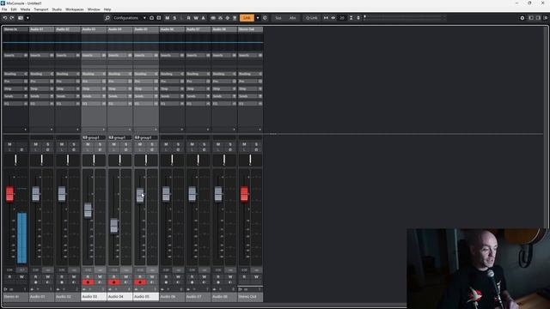
Task: Mute the Stereo Out channel
Action: (x=244, y=144)
